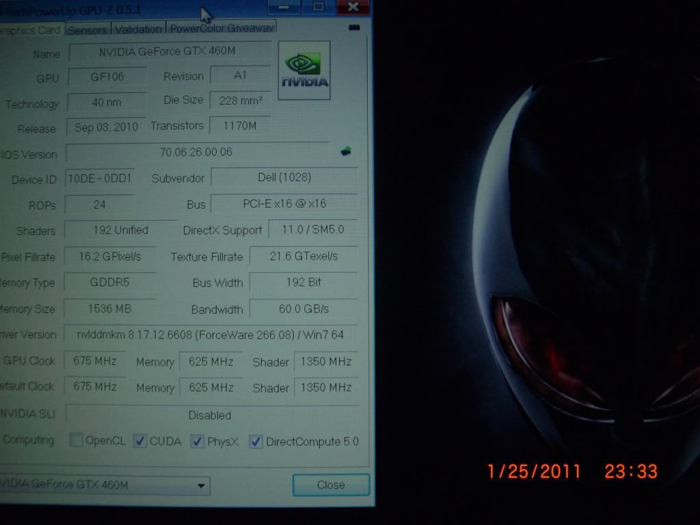
Task: Click the Default Clock row Shader 1350 MHz
Action: coord(326,387)
